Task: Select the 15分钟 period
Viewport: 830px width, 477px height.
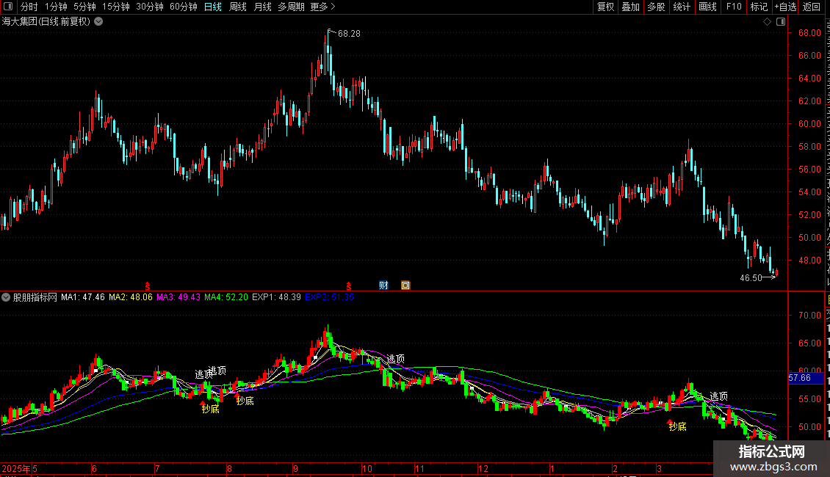Action: coord(116,7)
